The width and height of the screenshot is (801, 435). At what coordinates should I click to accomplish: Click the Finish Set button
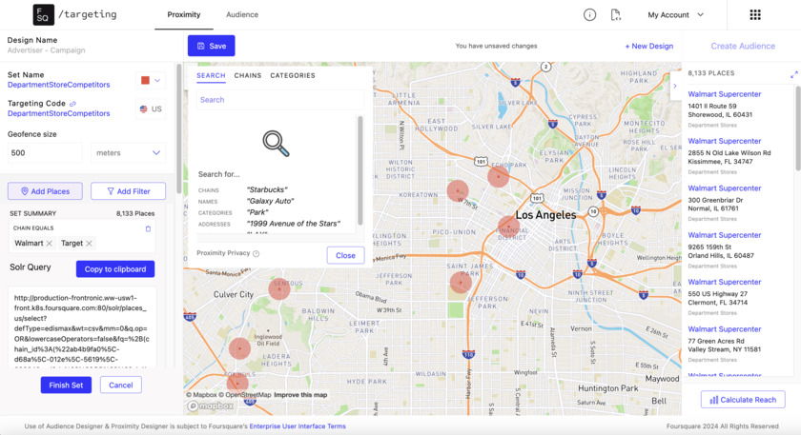(x=66, y=385)
